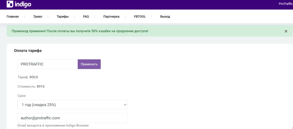Screen dimensions: 293x129
Task: Select the promo applied message text
Action: coord(80,31)
